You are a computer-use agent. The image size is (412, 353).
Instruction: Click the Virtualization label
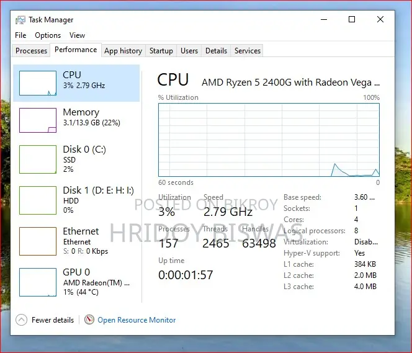click(x=306, y=242)
